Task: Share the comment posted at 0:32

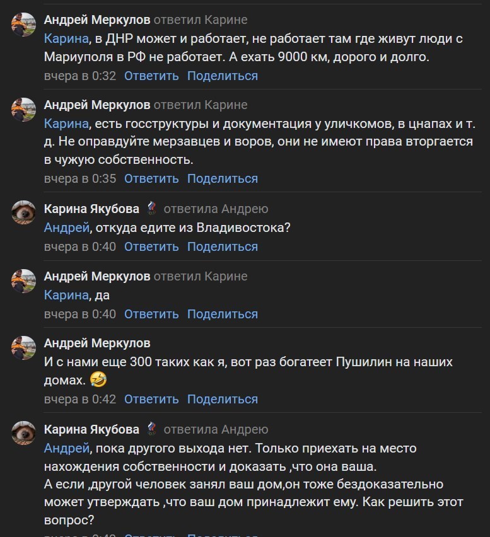Action: (x=222, y=76)
